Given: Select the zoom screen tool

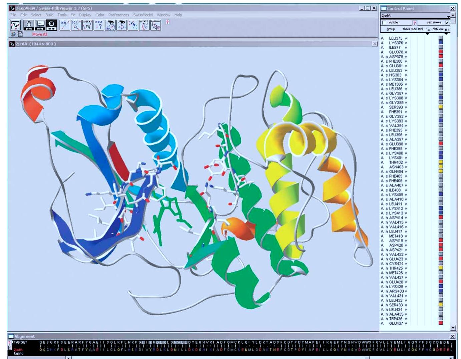Looking at the screenshot, I should [x=40, y=25].
